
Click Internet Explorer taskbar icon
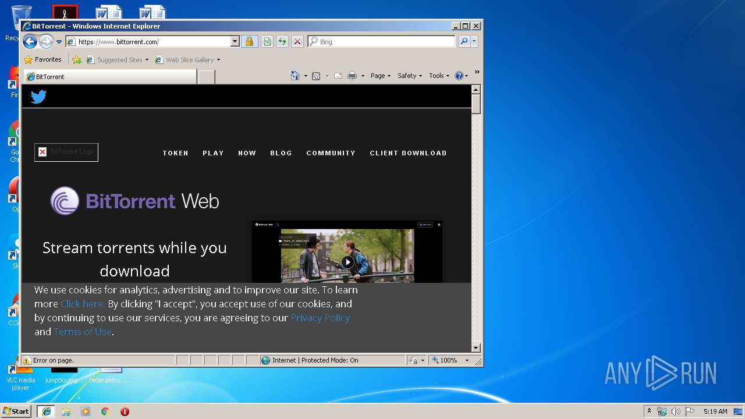click(x=46, y=411)
